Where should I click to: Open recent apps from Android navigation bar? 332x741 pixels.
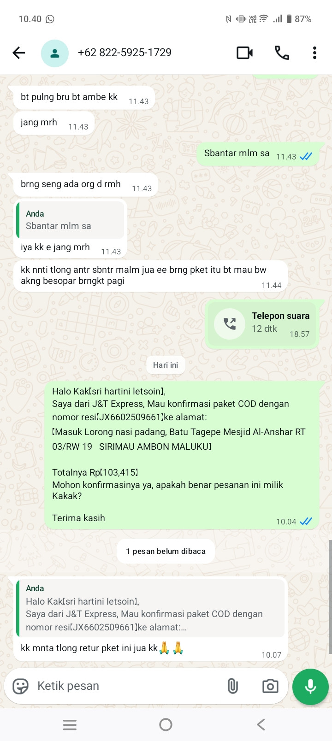tap(70, 725)
